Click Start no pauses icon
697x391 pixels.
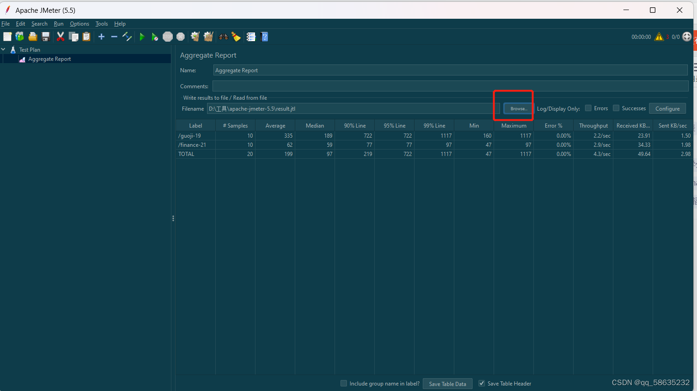coord(155,37)
